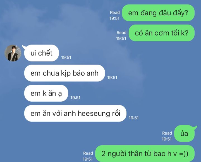Tap the '2 người thân từ bao h v =))' bubble
Viewport: 201px width, 162px height.
click(x=145, y=154)
